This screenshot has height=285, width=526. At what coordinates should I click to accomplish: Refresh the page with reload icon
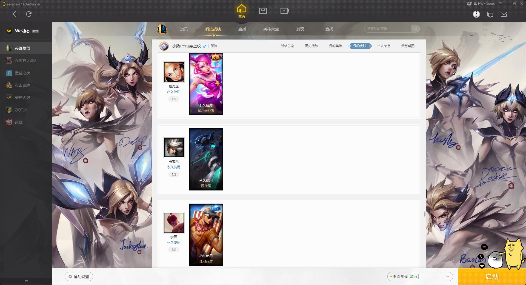(x=29, y=14)
